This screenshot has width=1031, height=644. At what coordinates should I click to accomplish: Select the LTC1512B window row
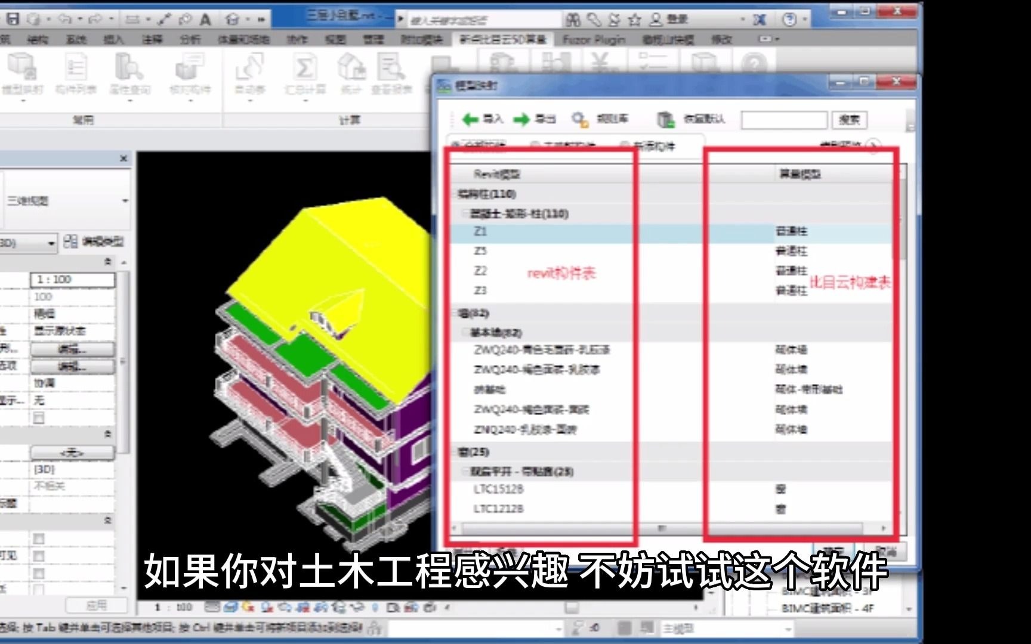(x=671, y=490)
